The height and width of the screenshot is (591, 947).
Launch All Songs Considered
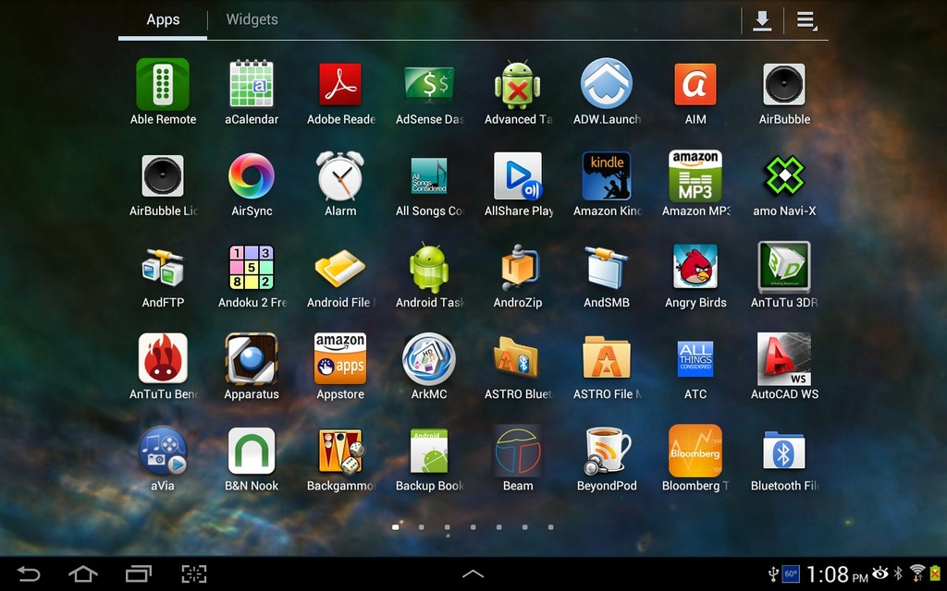(x=429, y=176)
